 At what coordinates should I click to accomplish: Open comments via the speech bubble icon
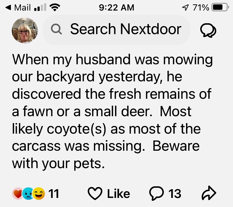(157, 194)
